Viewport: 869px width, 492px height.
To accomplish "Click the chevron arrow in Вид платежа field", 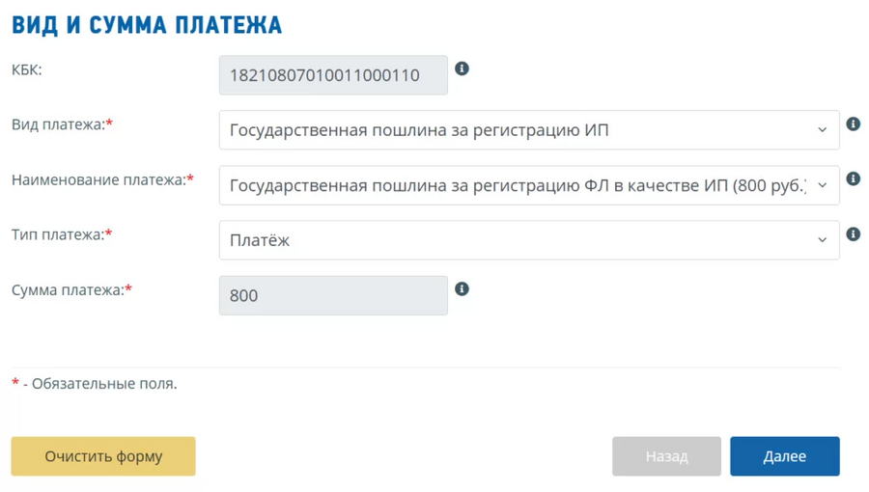I will 822,130.
